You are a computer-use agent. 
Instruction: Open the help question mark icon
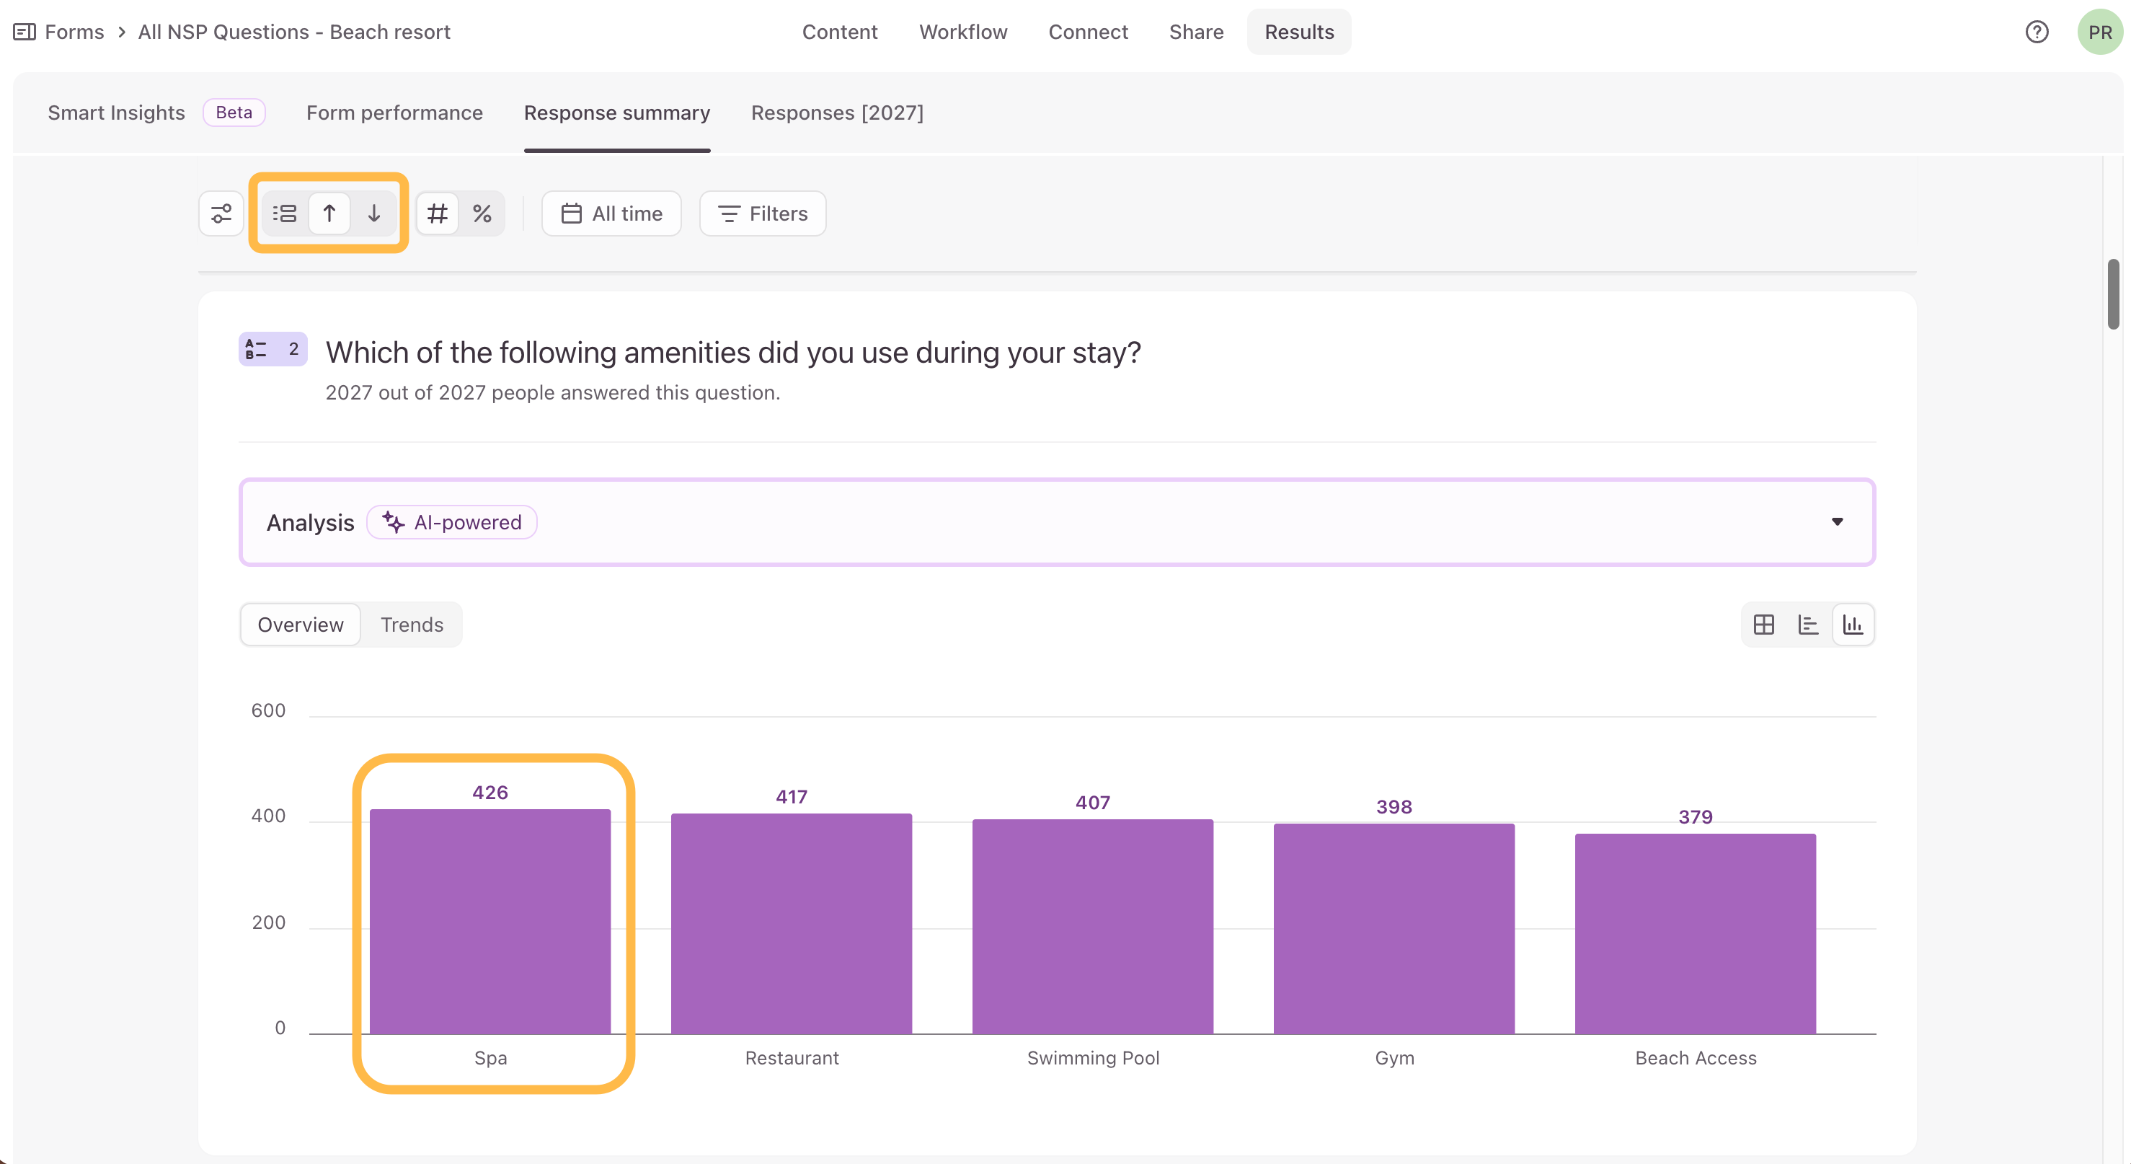click(2037, 32)
